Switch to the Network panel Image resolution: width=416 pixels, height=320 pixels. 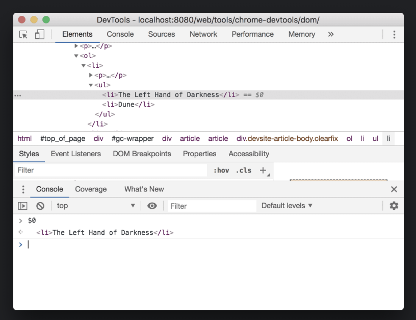click(203, 34)
